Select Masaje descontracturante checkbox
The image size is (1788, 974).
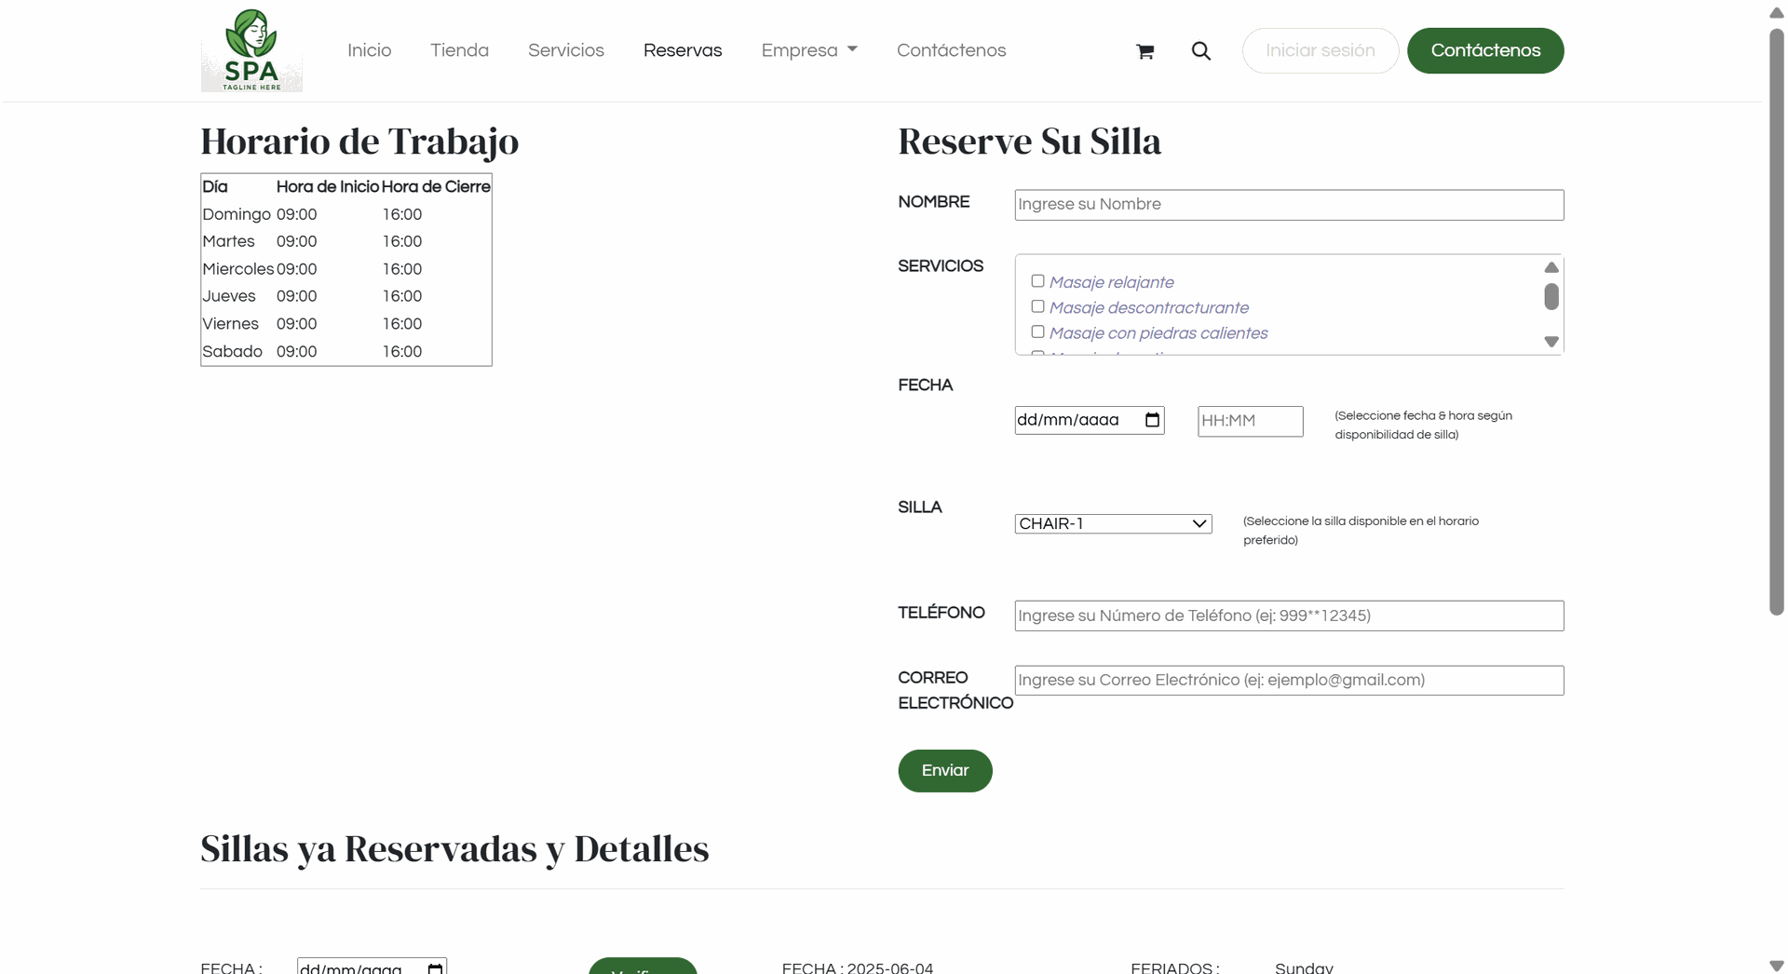(1037, 306)
